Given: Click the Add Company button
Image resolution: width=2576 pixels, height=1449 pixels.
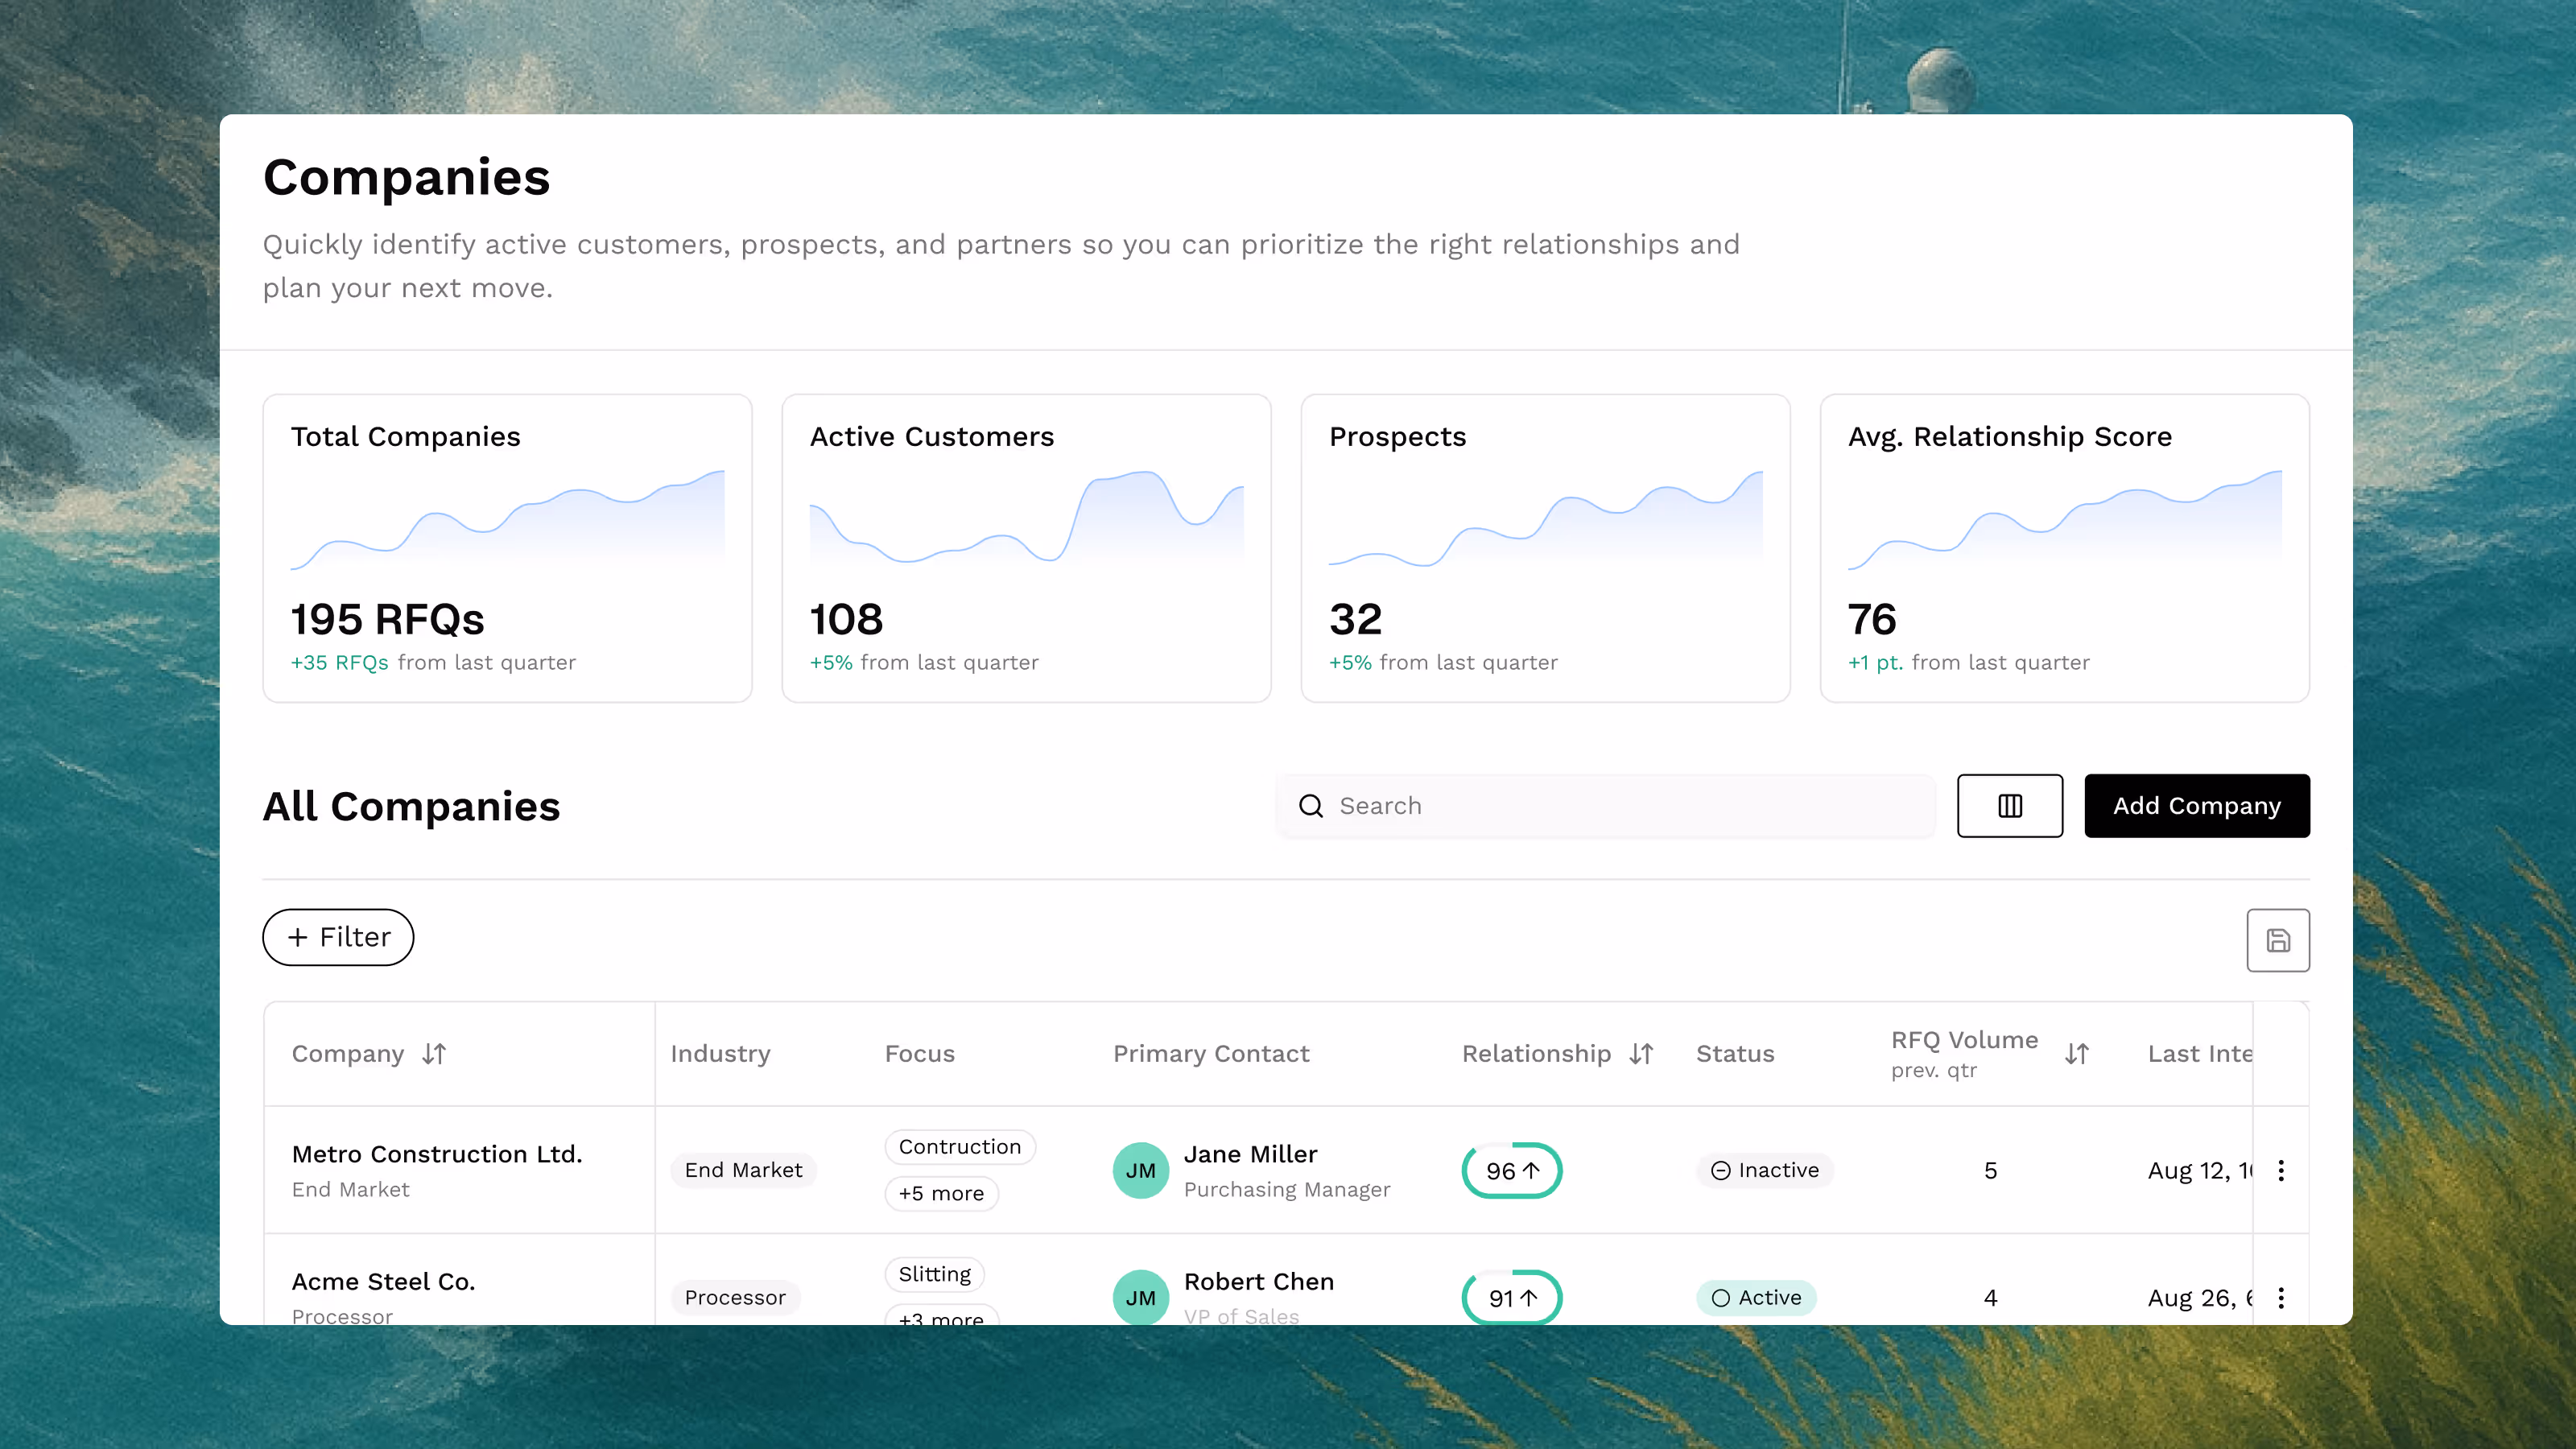Looking at the screenshot, I should [x=2196, y=805].
